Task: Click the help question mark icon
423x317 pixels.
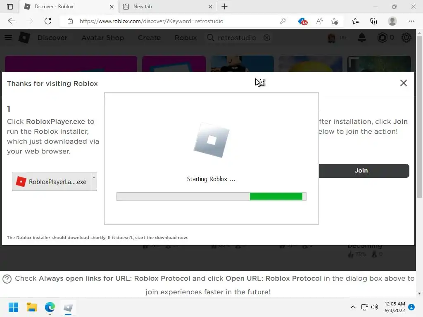Action: pos(7,279)
